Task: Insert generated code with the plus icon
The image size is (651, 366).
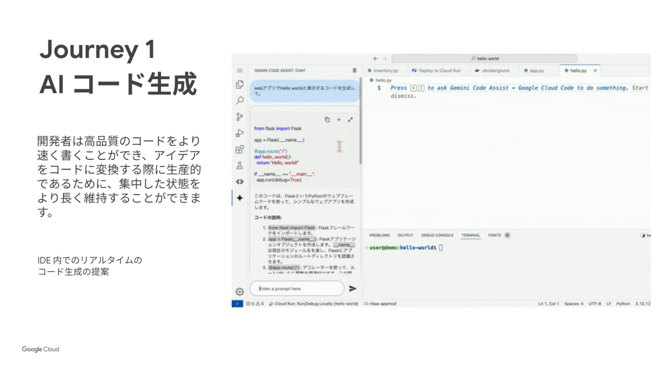Action: pyautogui.click(x=339, y=119)
